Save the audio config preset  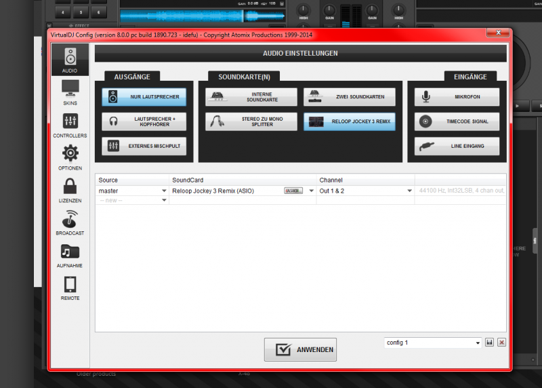pos(489,343)
